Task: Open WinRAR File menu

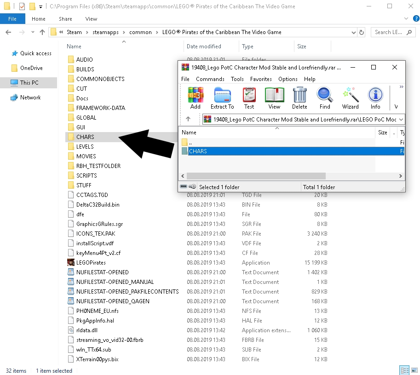Action: (x=185, y=79)
